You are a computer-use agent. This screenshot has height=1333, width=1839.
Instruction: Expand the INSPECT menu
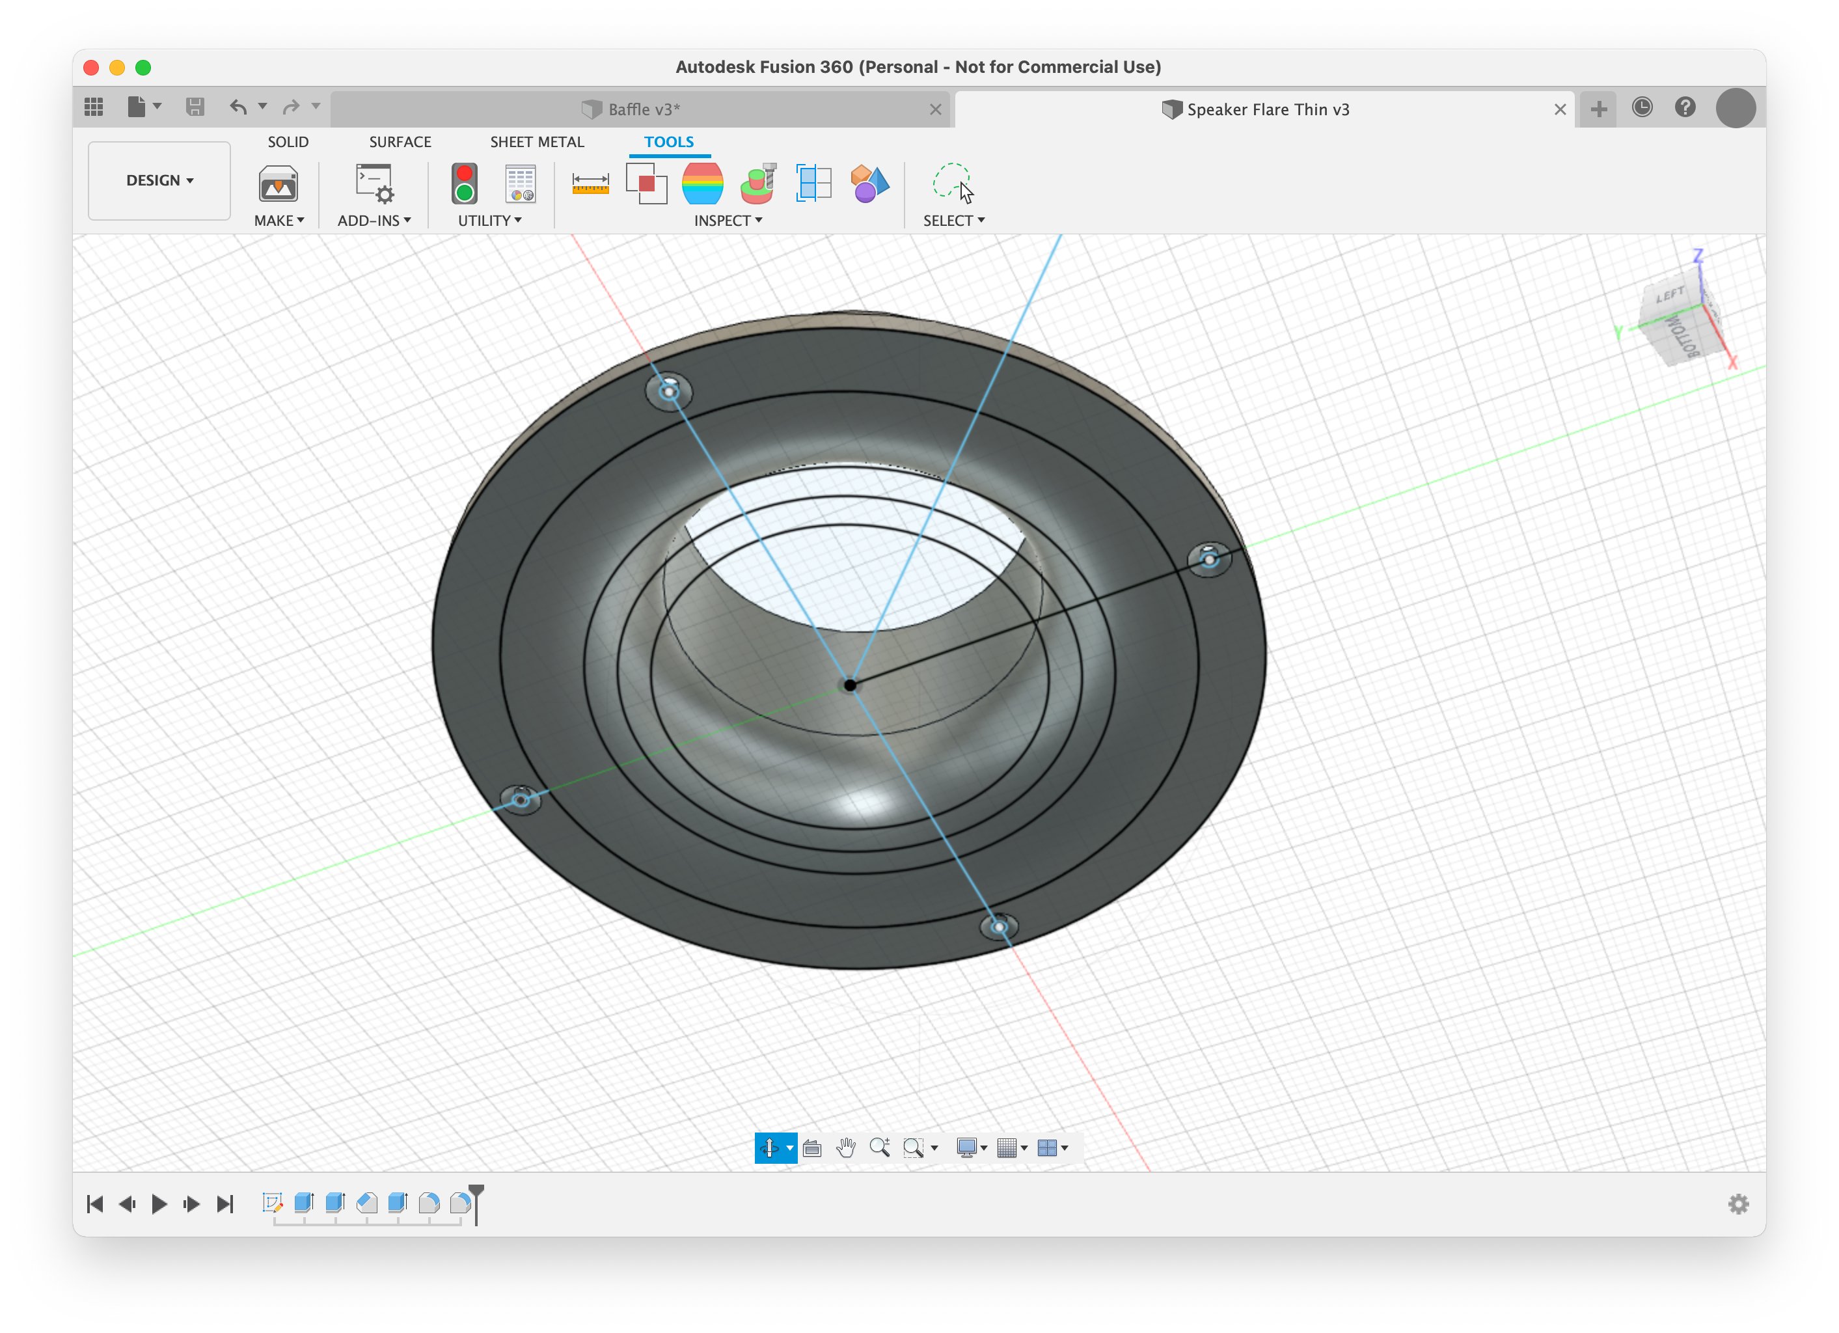point(728,220)
